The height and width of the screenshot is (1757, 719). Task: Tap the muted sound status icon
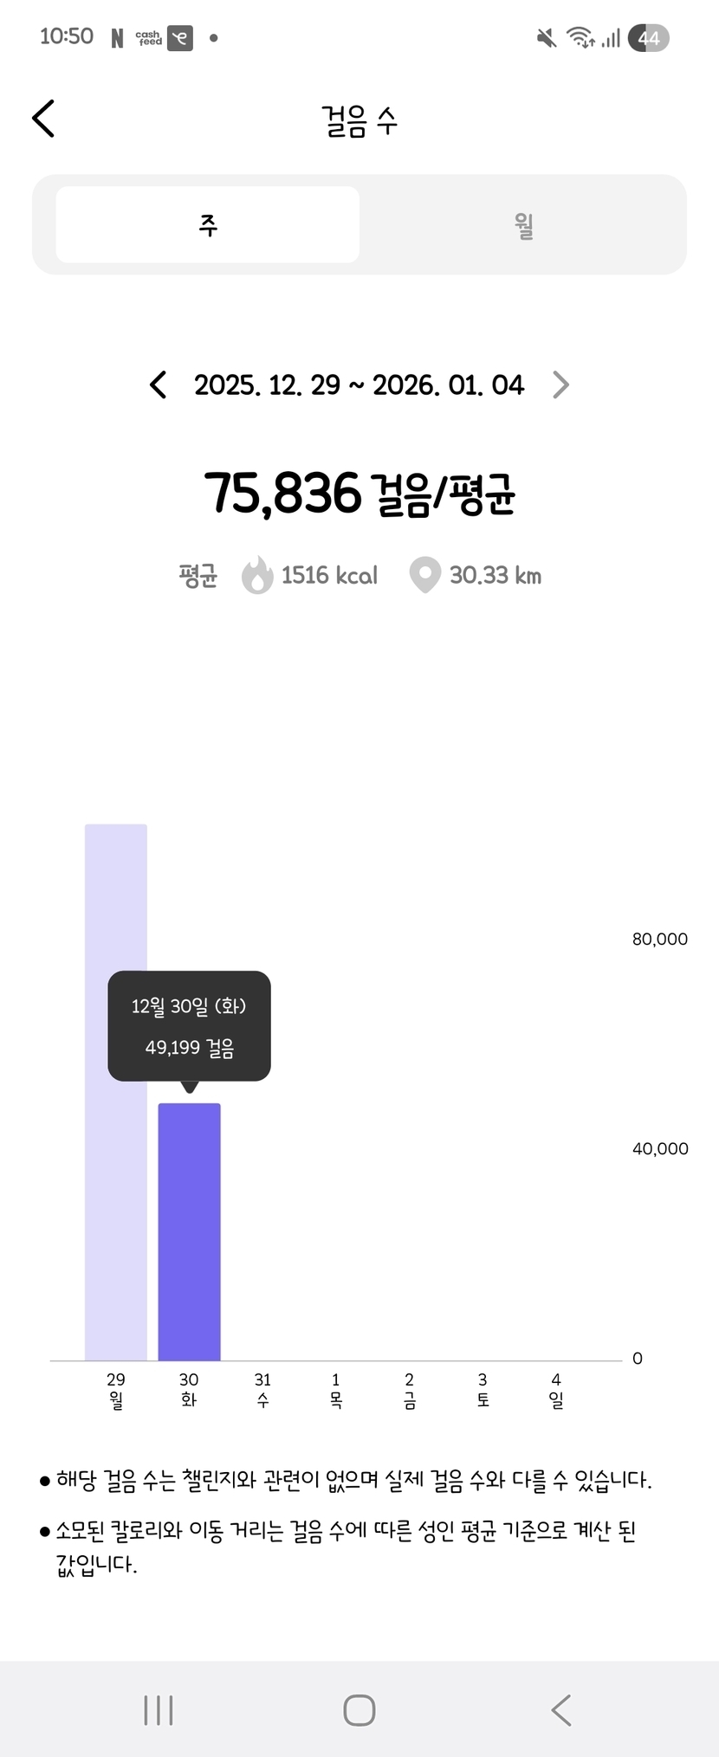547,38
